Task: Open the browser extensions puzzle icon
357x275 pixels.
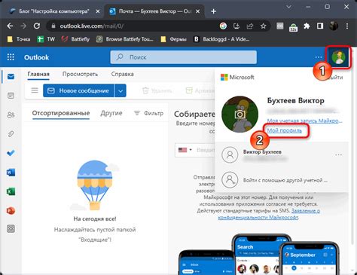Action: (307, 26)
